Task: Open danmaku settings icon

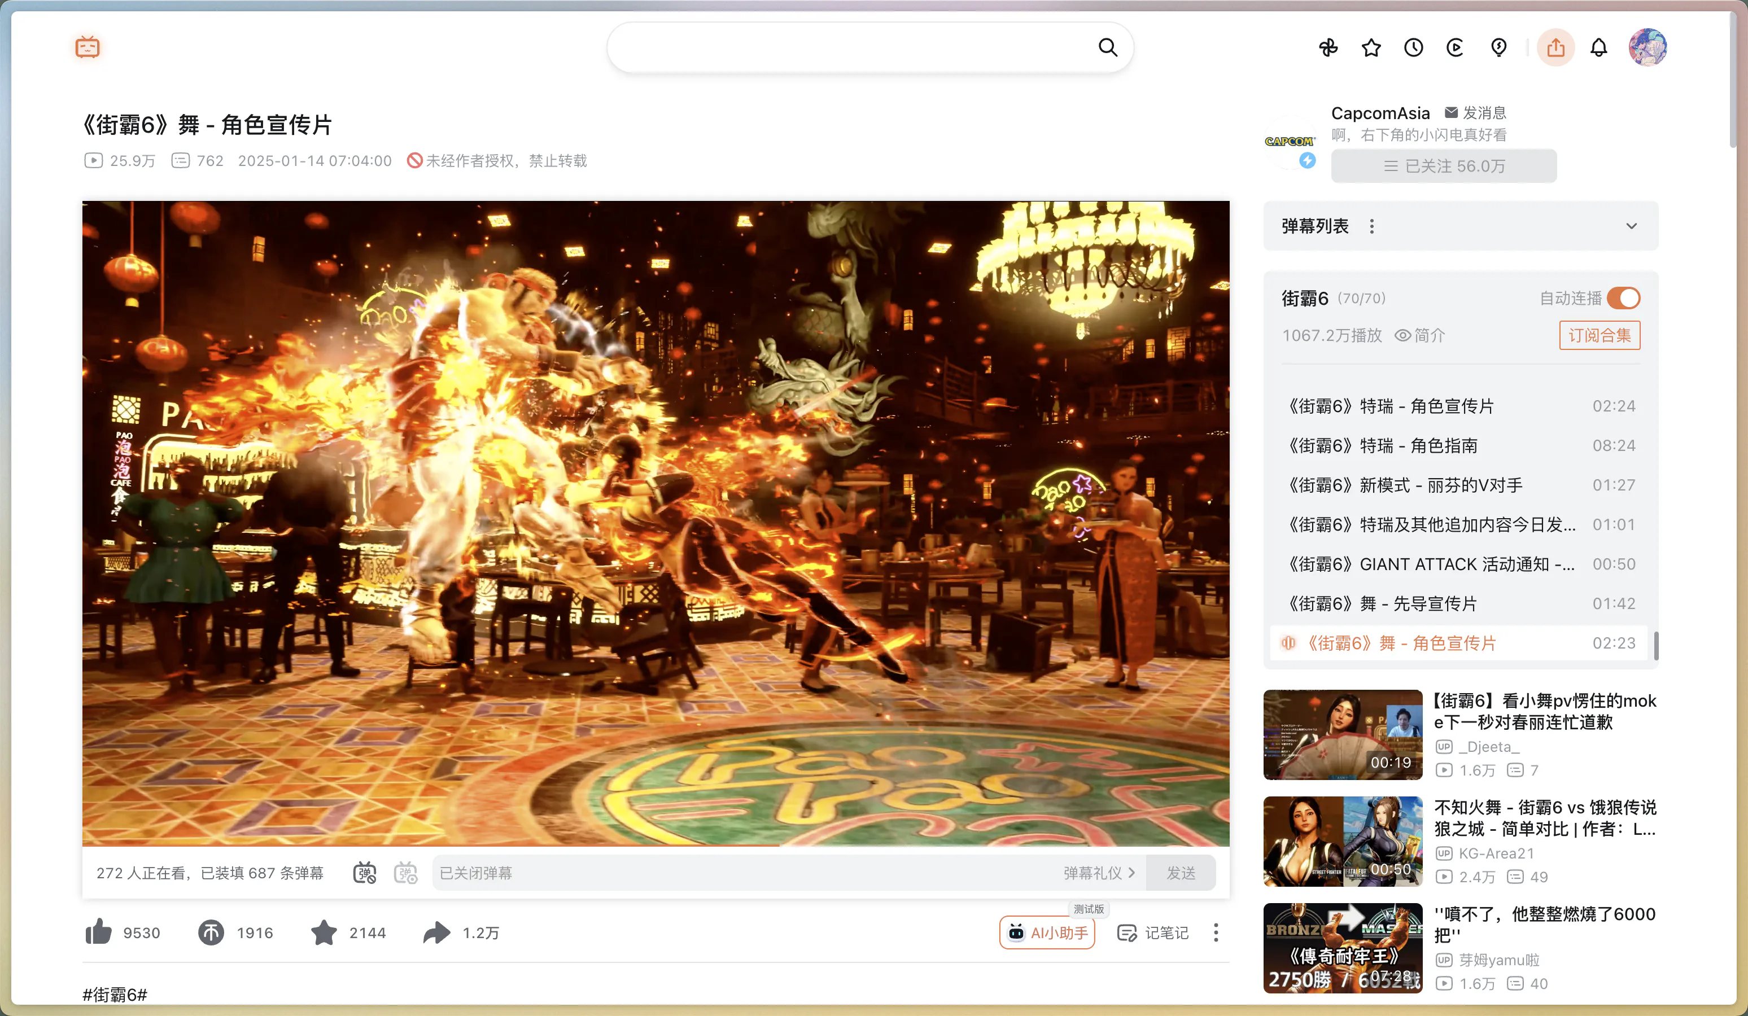Action: click(x=406, y=873)
